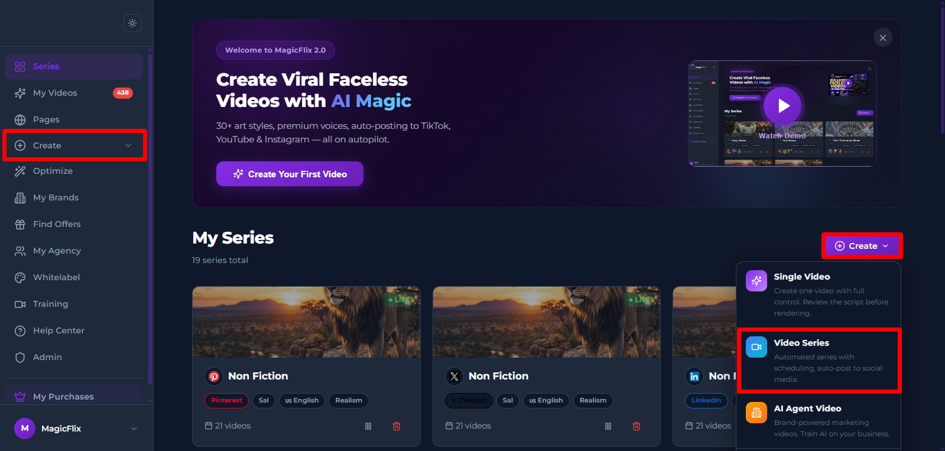Pick AI Agent Video from the Create menu
Screen dimensions: 945x451
(819, 421)
